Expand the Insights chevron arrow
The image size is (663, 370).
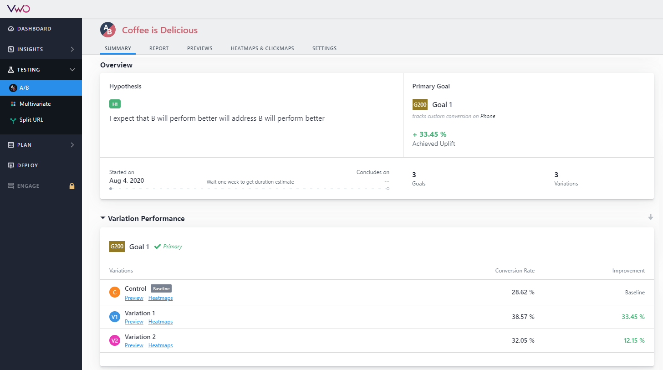click(x=72, y=49)
